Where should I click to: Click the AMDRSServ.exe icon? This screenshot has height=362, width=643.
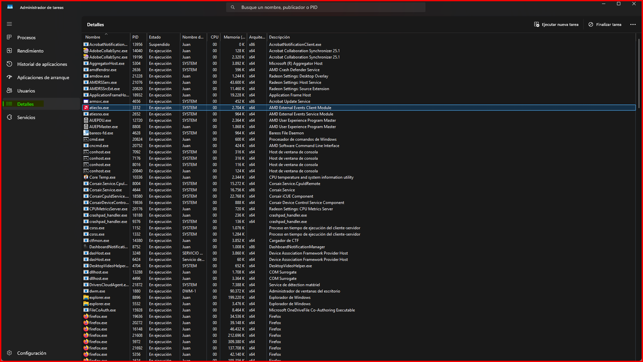click(x=86, y=82)
